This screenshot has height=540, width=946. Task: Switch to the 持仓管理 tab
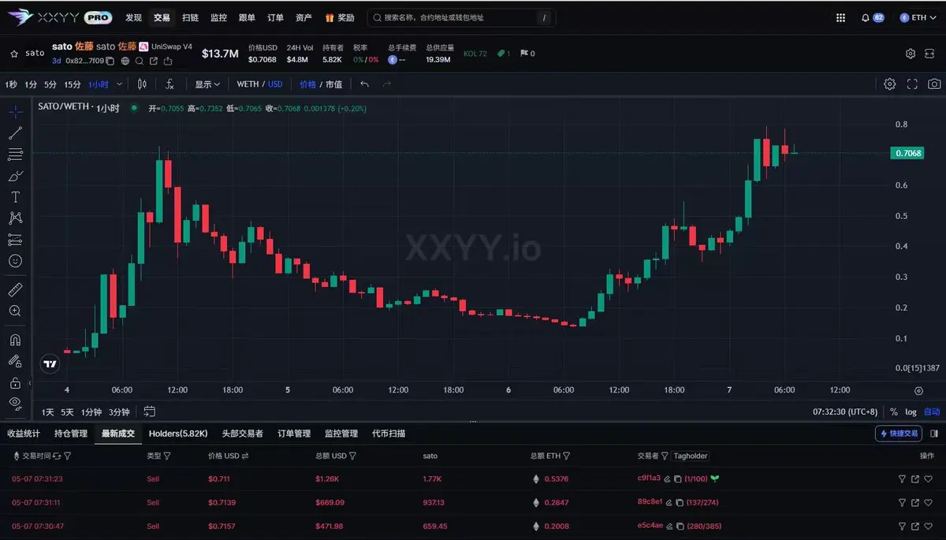(x=71, y=434)
